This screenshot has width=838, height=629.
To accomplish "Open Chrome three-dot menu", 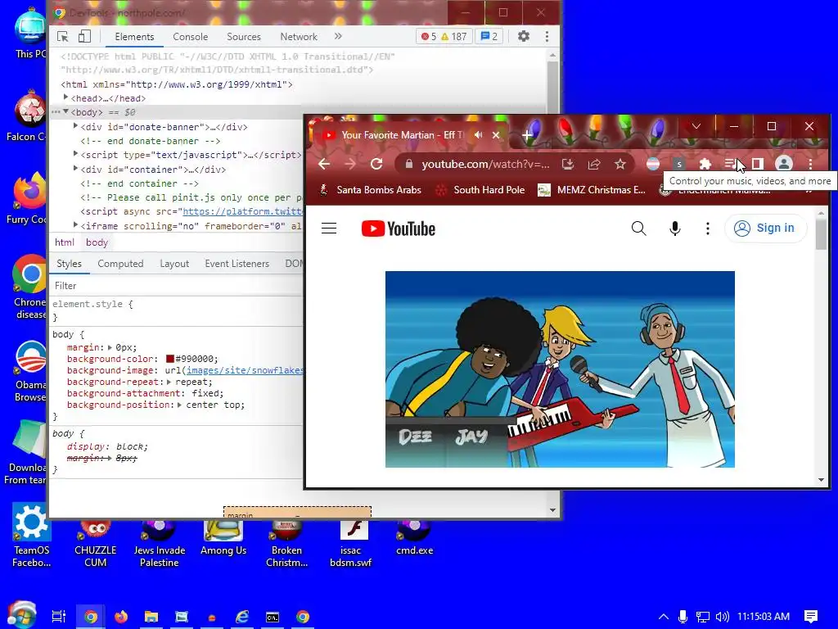I will click(x=810, y=164).
